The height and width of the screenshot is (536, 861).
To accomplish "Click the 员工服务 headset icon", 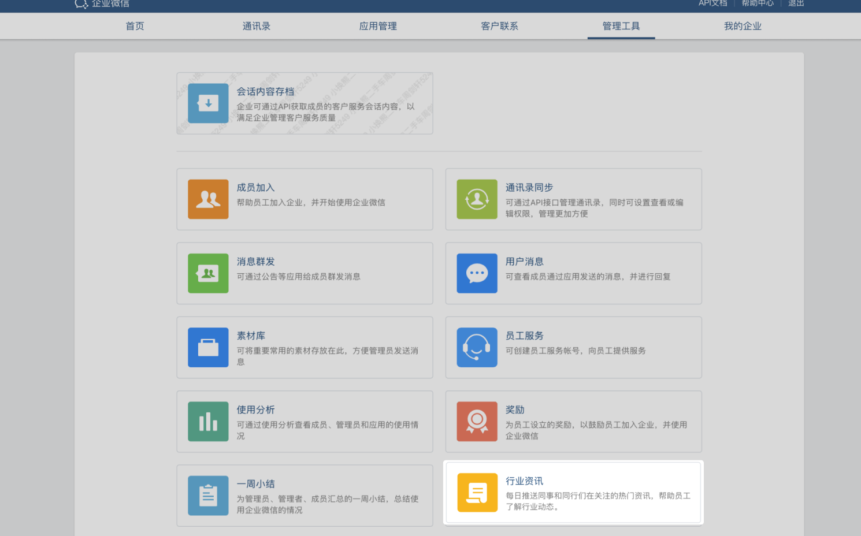I will pos(477,347).
